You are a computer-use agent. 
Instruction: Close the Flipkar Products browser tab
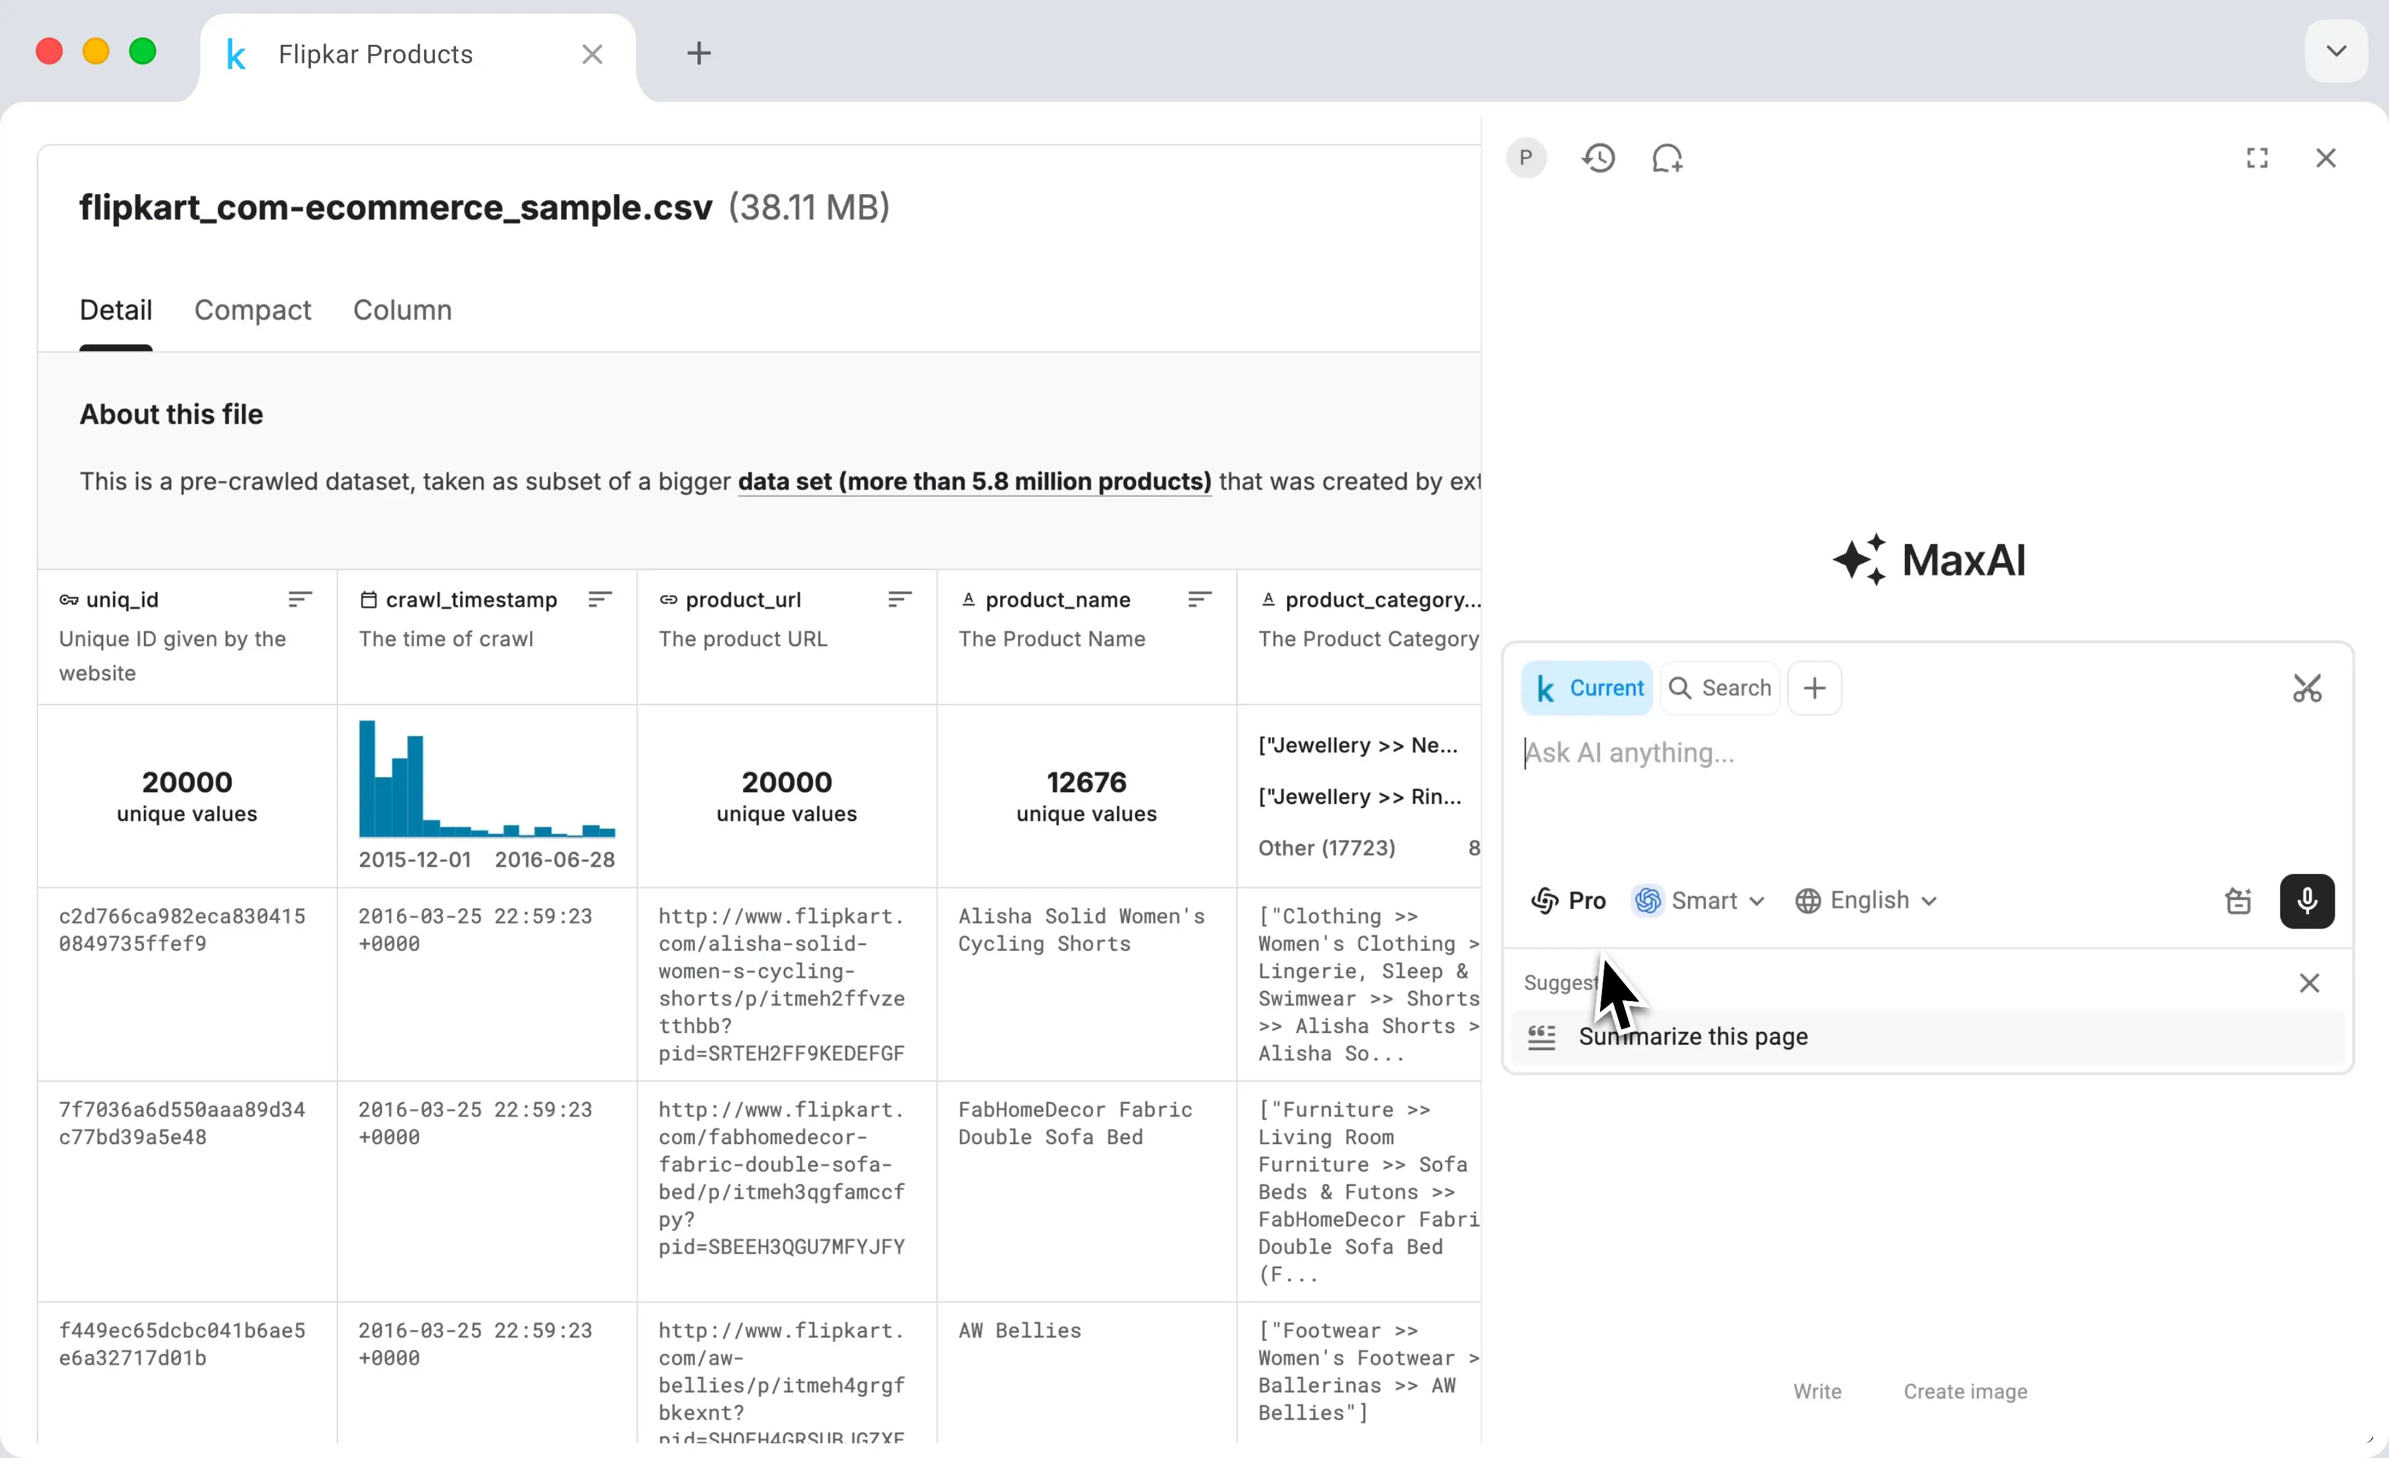click(592, 54)
